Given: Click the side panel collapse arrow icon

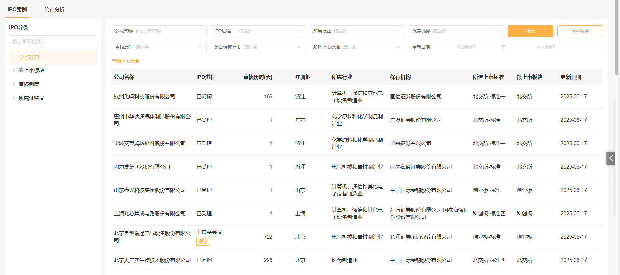Looking at the screenshot, I should tap(611, 158).
